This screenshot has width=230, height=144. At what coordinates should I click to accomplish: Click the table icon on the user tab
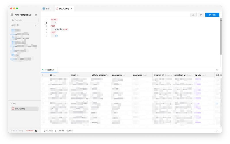pyautogui.click(x=44, y=9)
